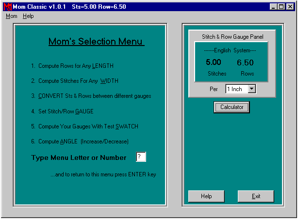Pick Compute Your Gauges With Test SWATCH
The height and width of the screenshot is (219, 298).
coord(88,126)
